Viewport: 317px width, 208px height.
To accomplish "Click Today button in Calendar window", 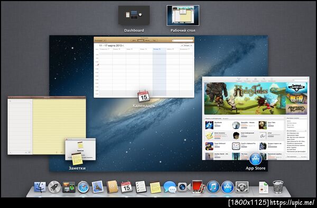I will coord(187,46).
